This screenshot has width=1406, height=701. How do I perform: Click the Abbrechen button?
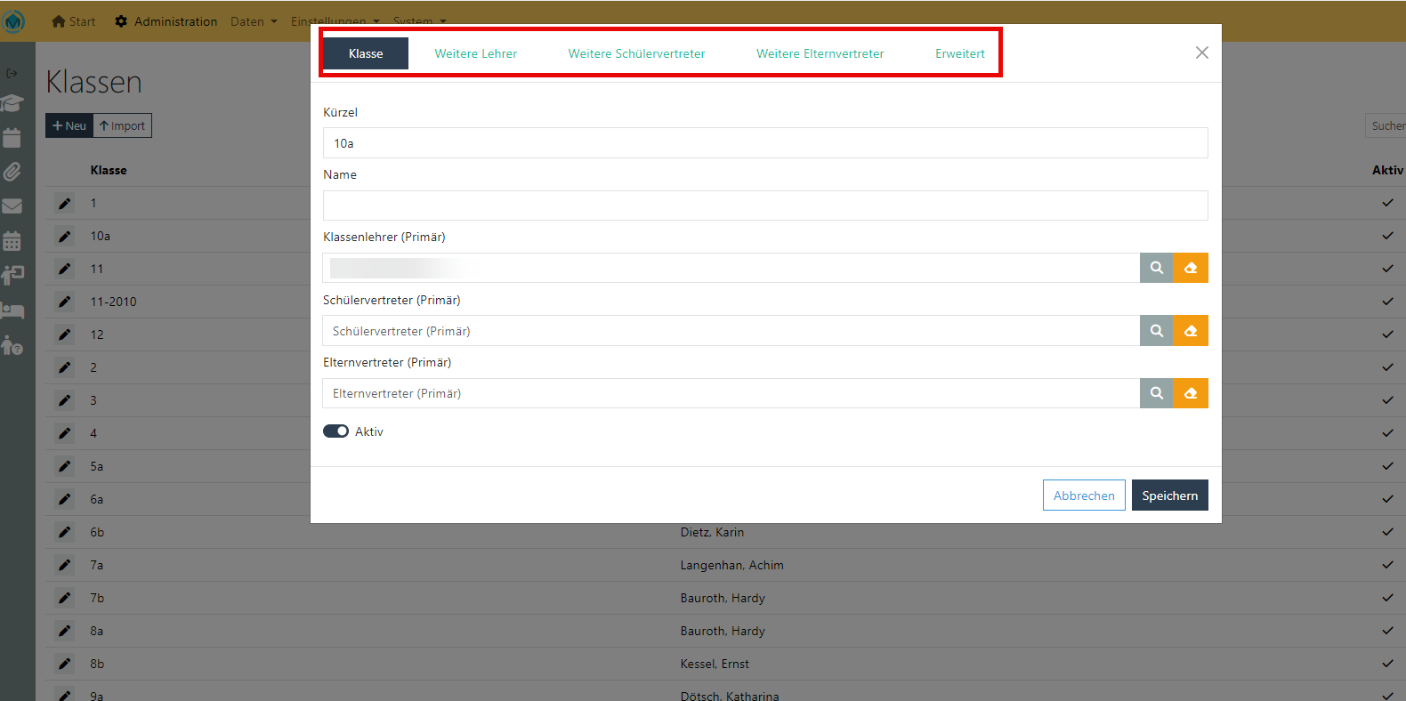[x=1084, y=496]
